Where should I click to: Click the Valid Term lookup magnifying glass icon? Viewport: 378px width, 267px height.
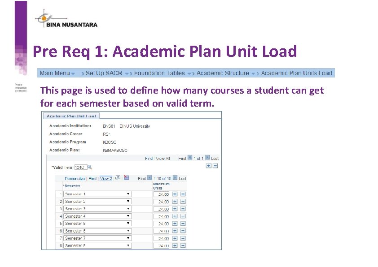pos(88,167)
